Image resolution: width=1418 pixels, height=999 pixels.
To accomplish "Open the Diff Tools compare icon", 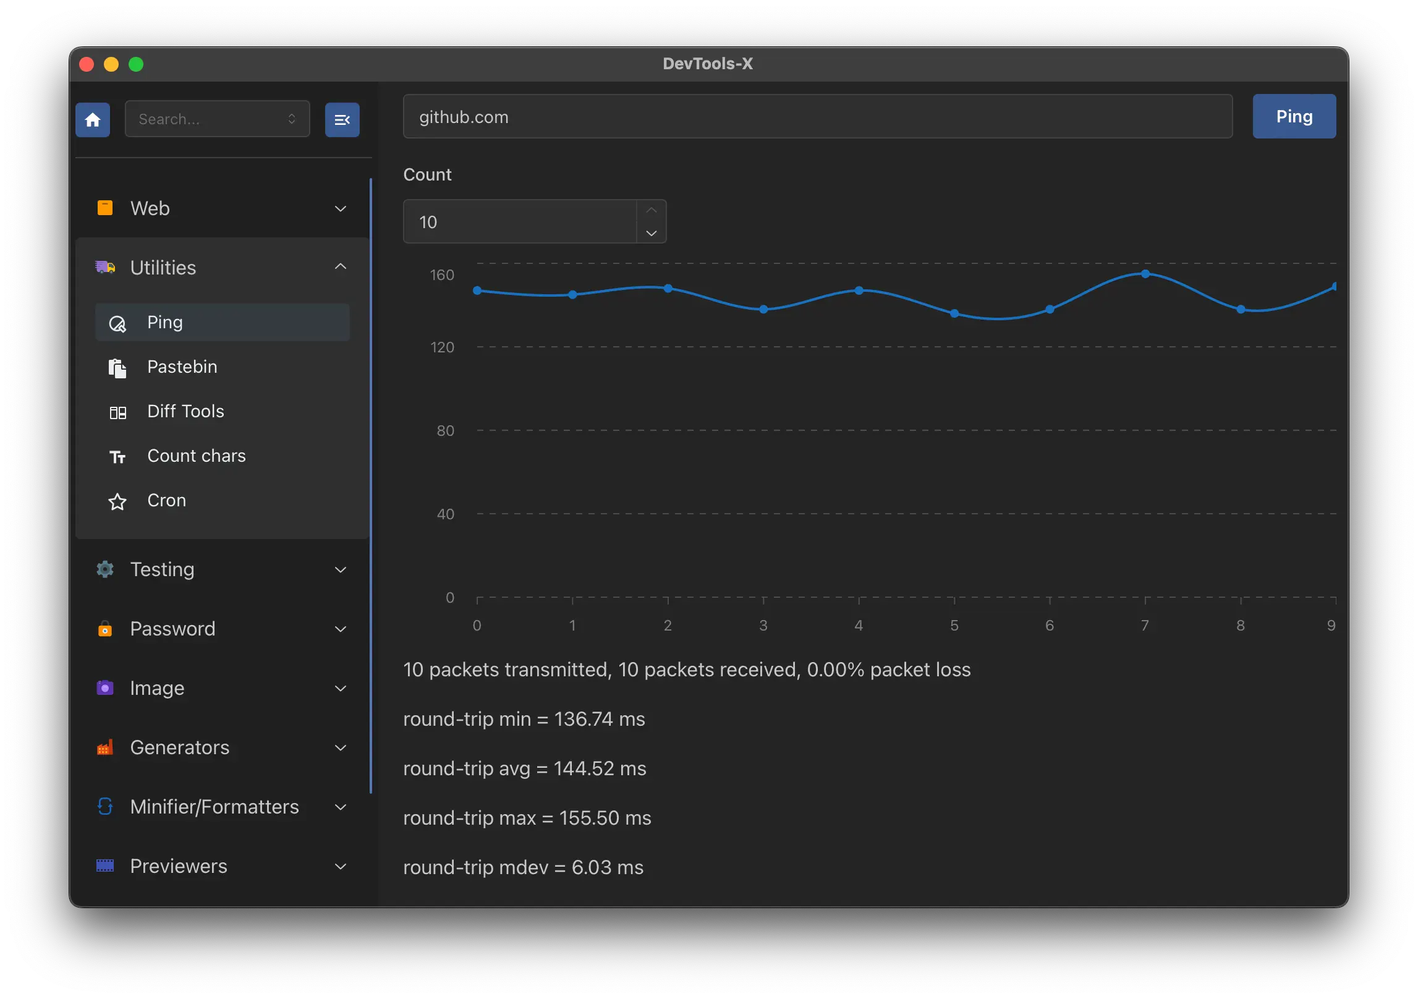I will [117, 412].
